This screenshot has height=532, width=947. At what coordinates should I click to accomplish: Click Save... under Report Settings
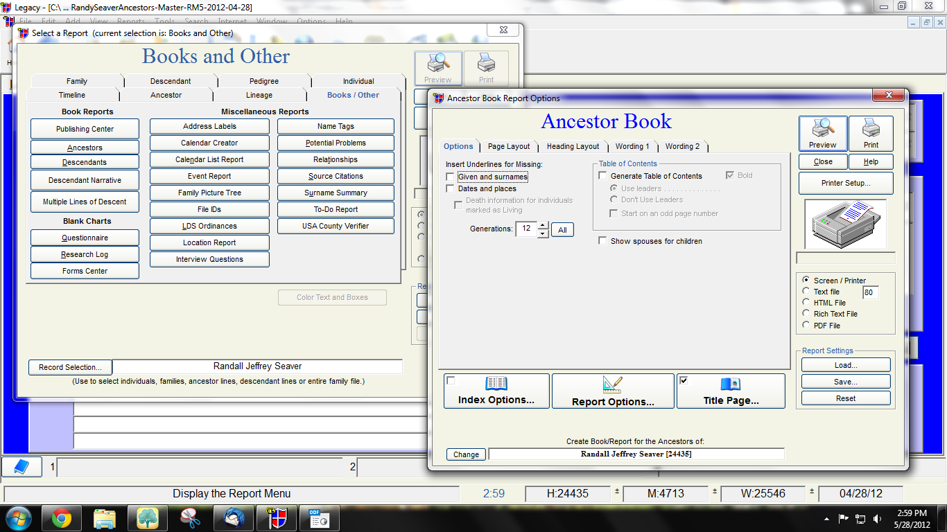pyautogui.click(x=846, y=382)
